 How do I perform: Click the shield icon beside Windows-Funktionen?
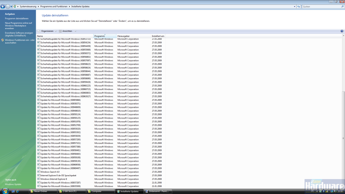(x=2, y=40)
